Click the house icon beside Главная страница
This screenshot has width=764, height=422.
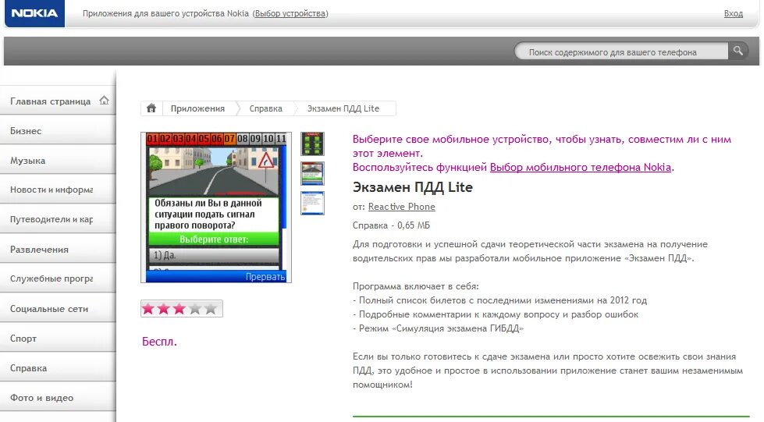(104, 101)
